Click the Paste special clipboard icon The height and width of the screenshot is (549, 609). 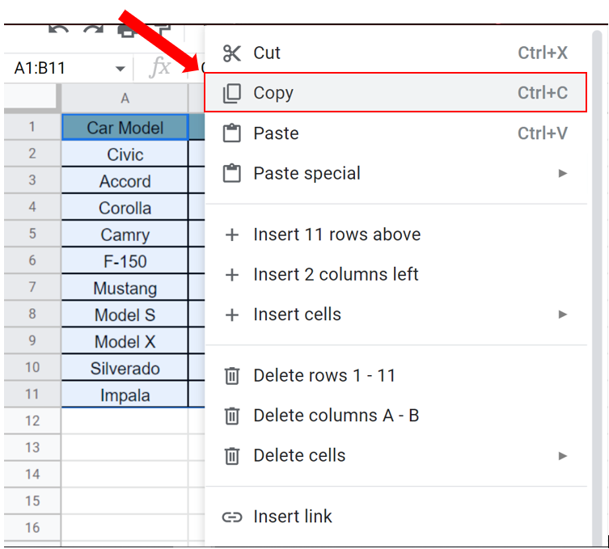pos(232,173)
